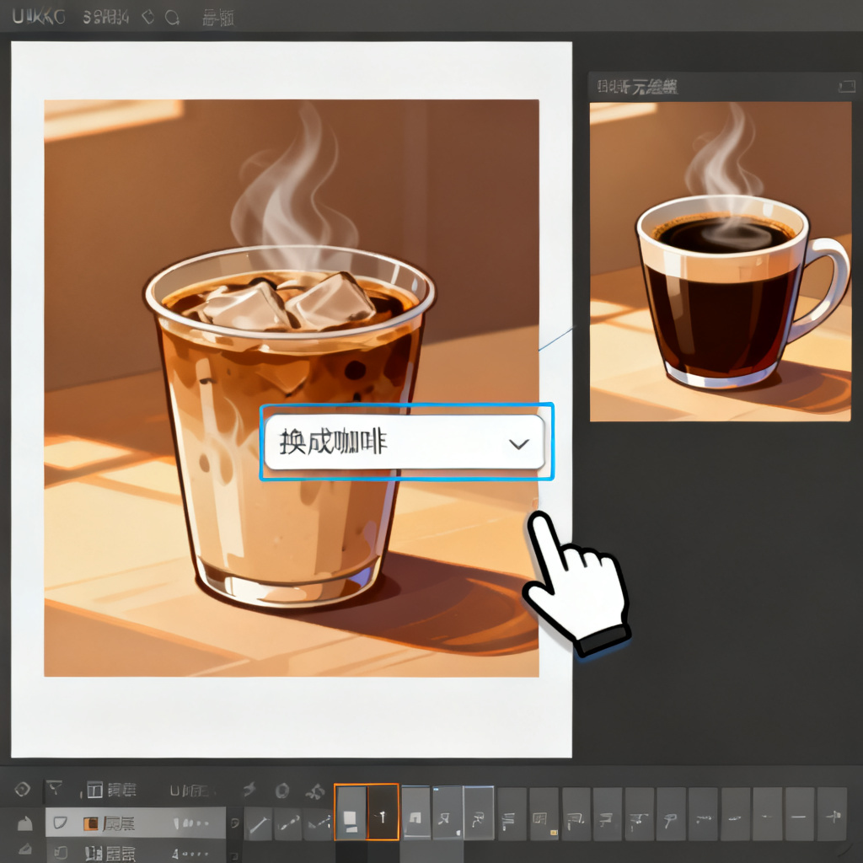Select the hot coffee mug reference thumbnail
Screen dimensions: 863x863
coord(720,261)
